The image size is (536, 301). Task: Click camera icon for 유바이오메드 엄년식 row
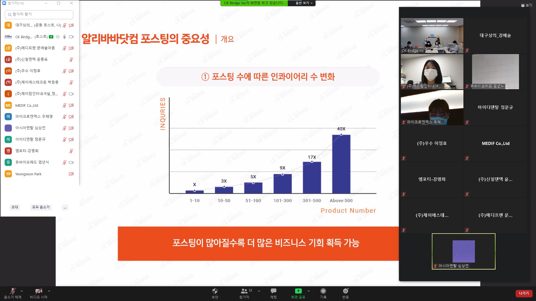[x=71, y=162]
